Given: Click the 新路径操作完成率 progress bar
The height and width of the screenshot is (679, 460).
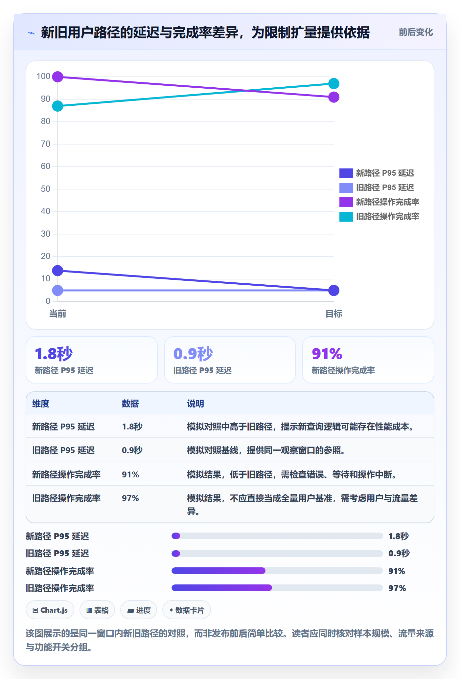Looking at the screenshot, I should pos(277,571).
